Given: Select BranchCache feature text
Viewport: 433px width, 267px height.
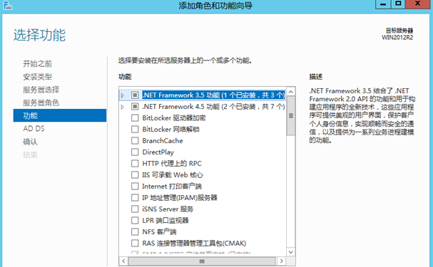Looking at the screenshot, I should (x=163, y=140).
